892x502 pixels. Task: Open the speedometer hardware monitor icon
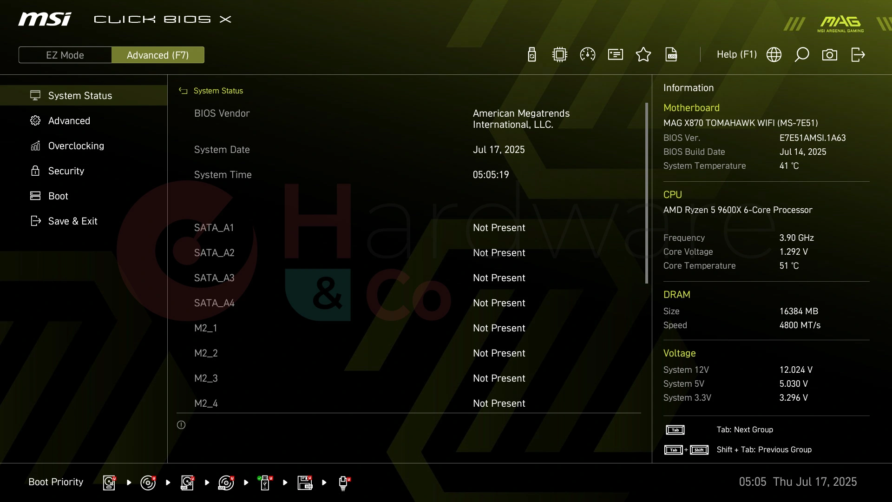tap(588, 55)
